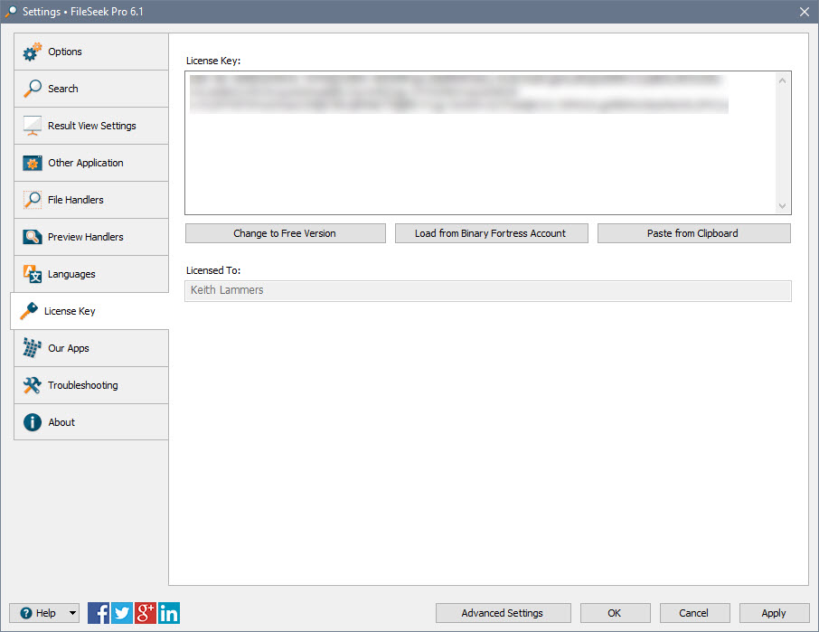Open the Twitter page icon
This screenshot has width=819, height=632.
[122, 613]
